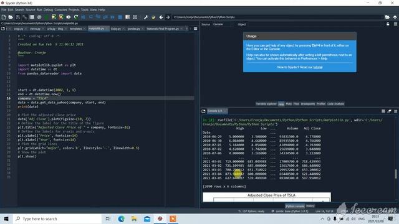
Task: Open the IPython console options menu
Action: [395, 111]
